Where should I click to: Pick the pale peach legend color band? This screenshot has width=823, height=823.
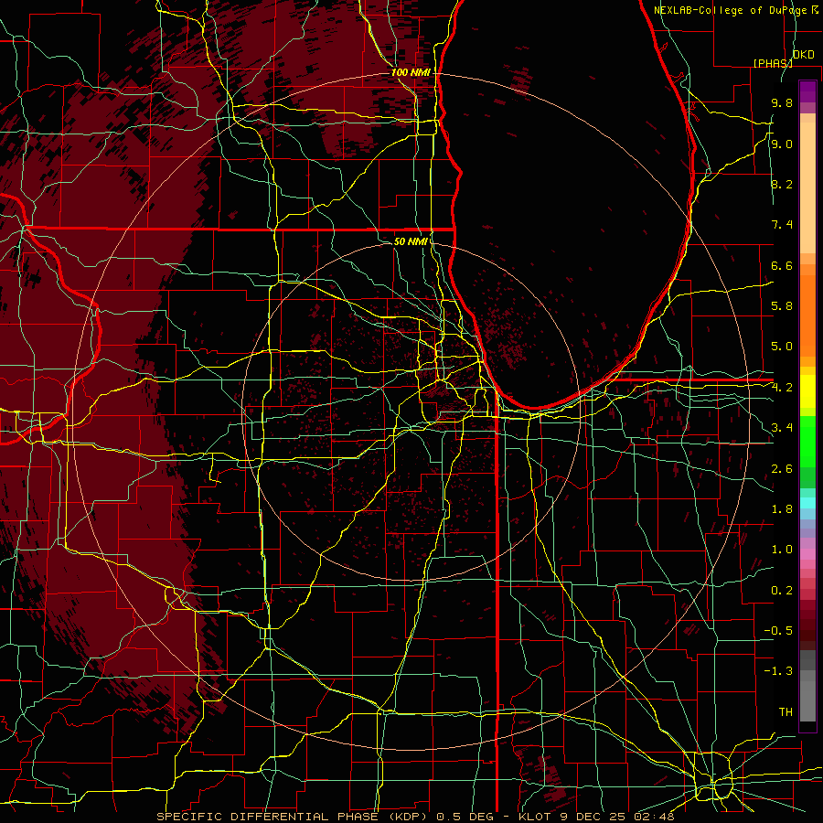[807, 189]
